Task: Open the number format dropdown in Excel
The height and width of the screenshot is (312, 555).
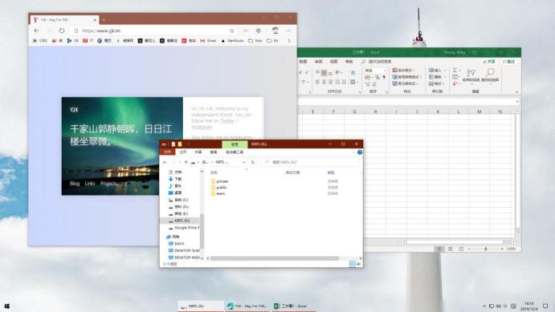Action: [375, 71]
